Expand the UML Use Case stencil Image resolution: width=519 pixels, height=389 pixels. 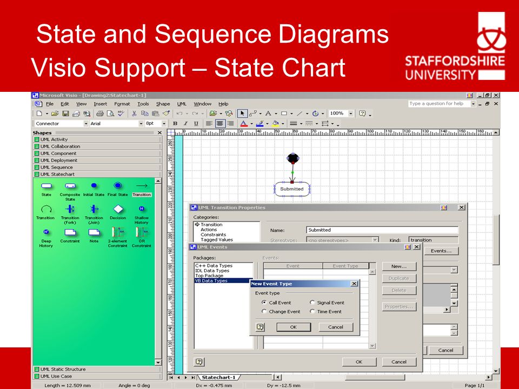pyautogui.click(x=97, y=377)
